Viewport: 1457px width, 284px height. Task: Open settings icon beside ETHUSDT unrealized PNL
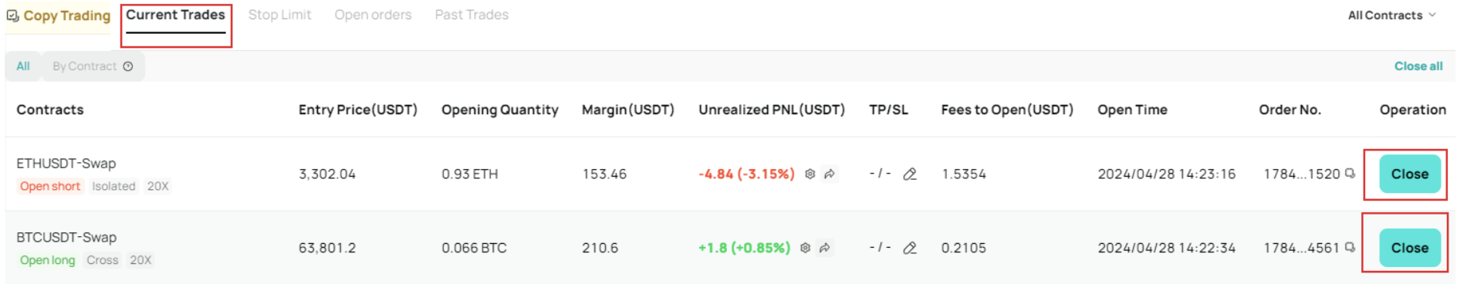810,174
